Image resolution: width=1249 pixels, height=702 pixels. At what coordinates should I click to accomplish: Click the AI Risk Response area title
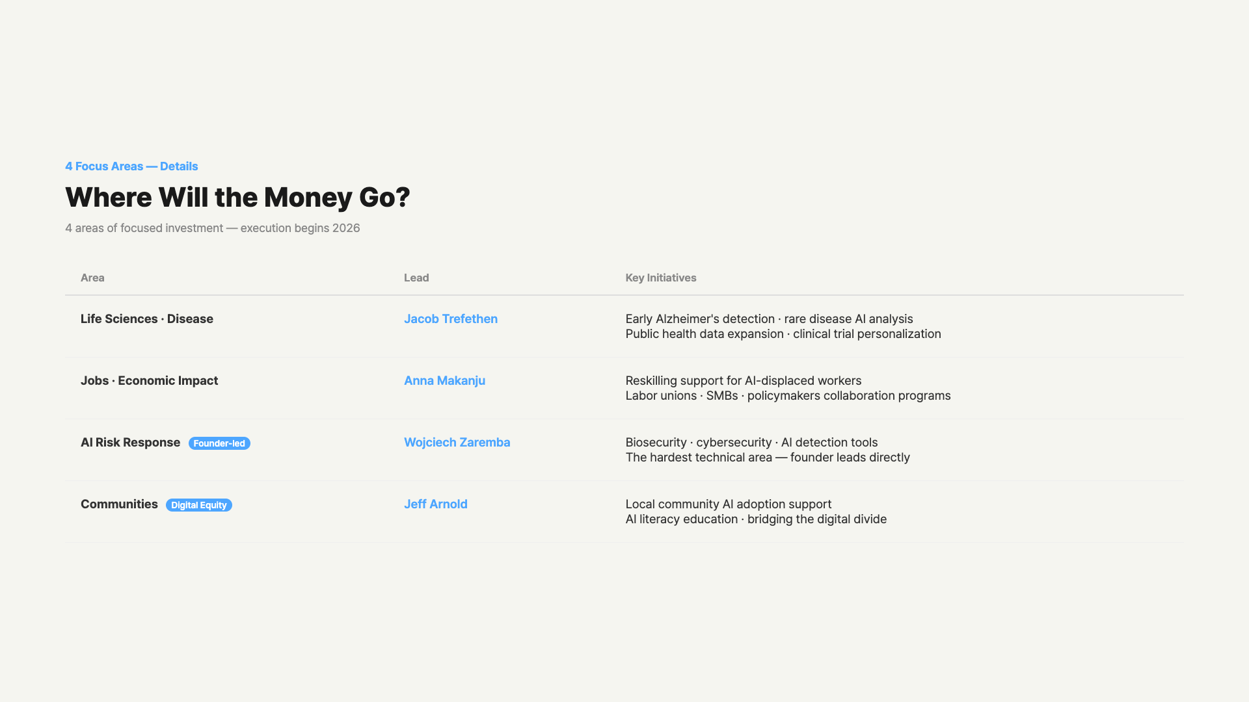[130, 443]
